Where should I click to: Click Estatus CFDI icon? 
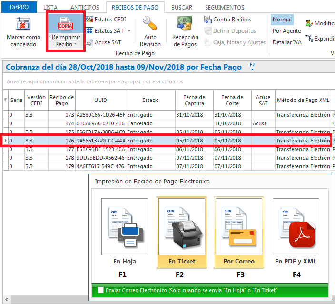click(89, 20)
